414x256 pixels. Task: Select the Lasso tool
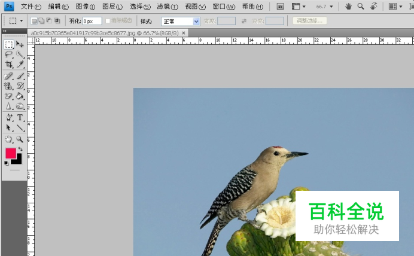[8, 54]
